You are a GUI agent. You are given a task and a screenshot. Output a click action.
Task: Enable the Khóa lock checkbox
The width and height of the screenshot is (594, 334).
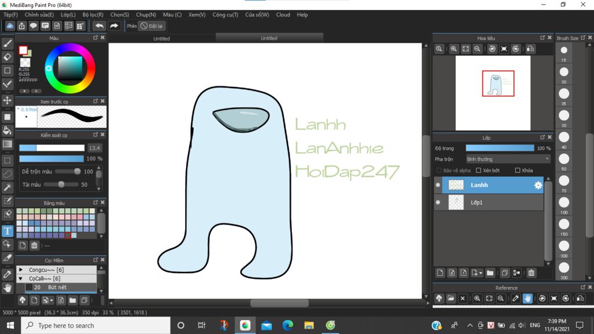tap(517, 170)
